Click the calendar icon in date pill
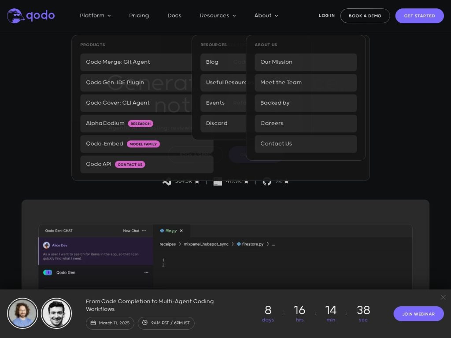The height and width of the screenshot is (338, 451). tap(93, 323)
